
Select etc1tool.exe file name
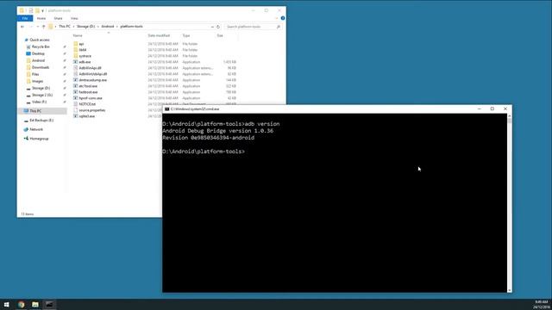point(88,86)
